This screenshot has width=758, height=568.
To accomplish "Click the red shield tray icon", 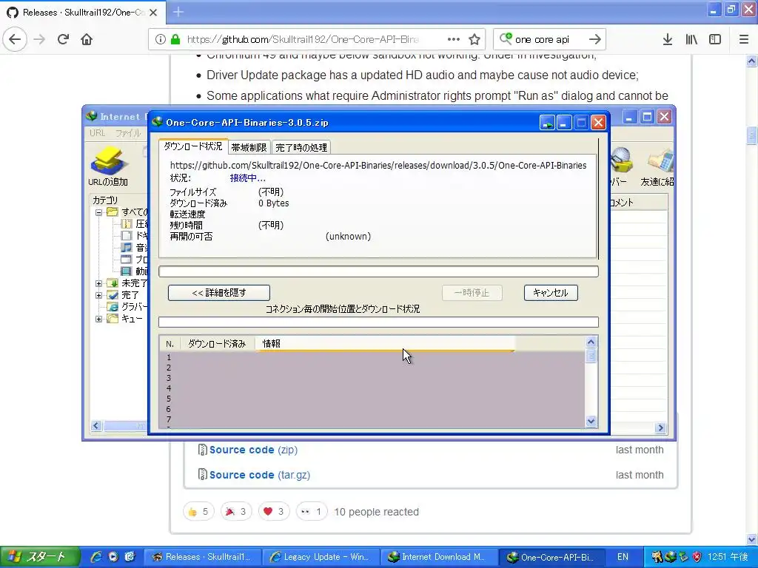I will tap(697, 556).
